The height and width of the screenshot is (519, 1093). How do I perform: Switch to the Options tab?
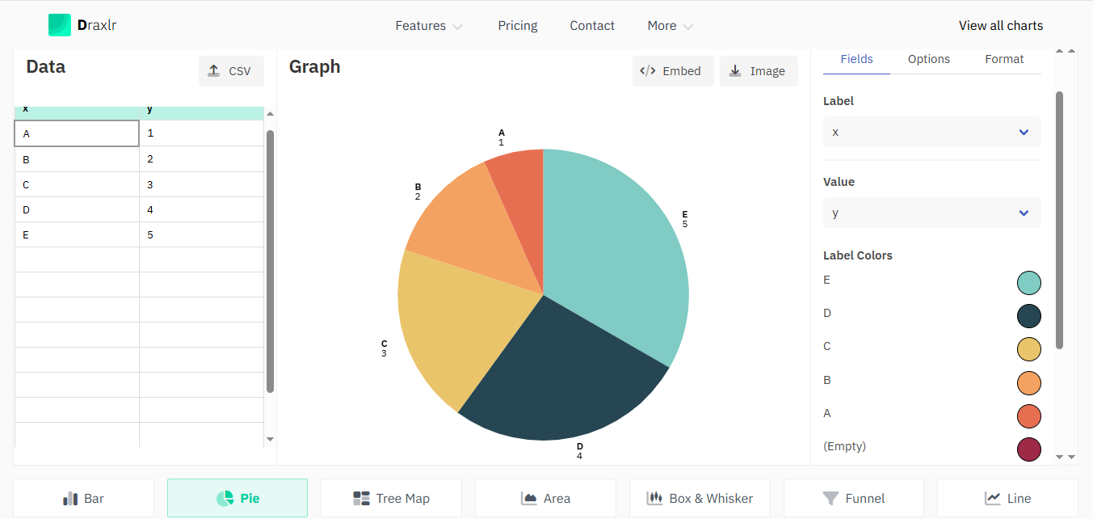[928, 59]
